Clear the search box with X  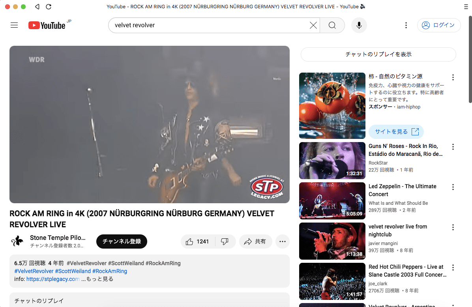point(313,25)
